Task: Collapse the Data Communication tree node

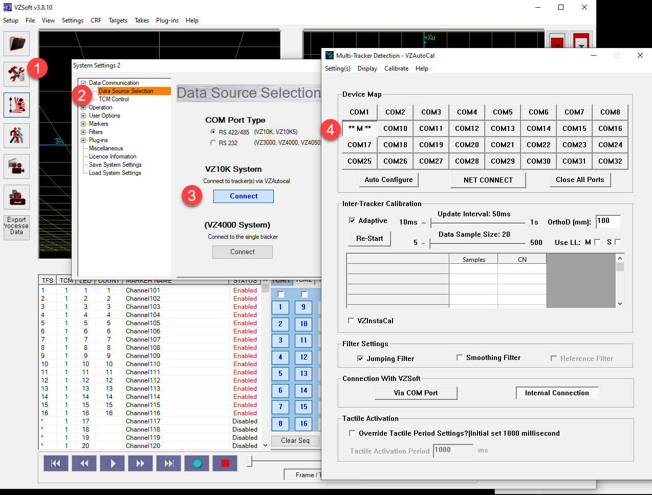Action: coord(83,83)
